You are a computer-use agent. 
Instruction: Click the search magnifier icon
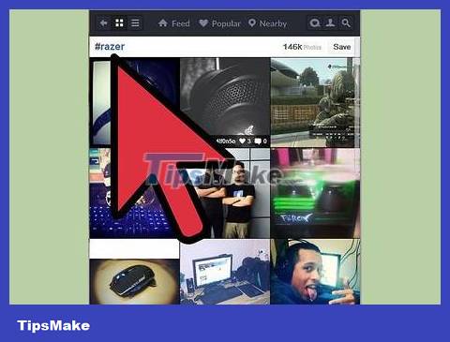tap(346, 23)
